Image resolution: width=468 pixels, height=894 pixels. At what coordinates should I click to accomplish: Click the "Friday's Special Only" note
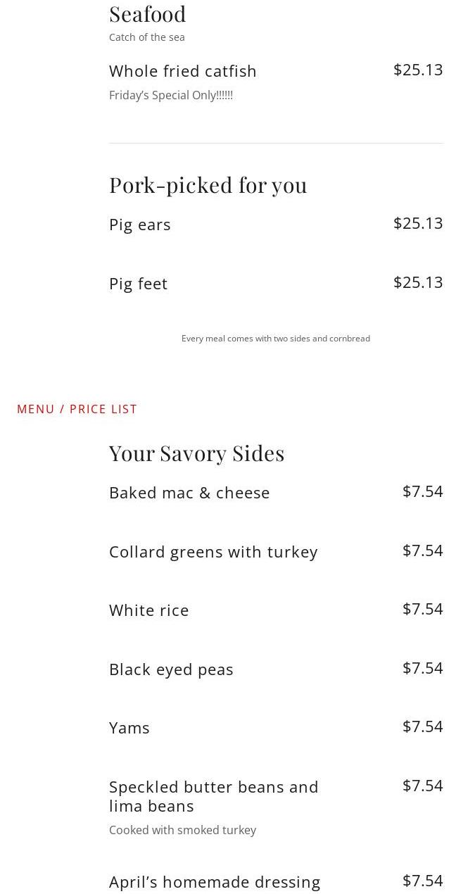click(x=171, y=95)
